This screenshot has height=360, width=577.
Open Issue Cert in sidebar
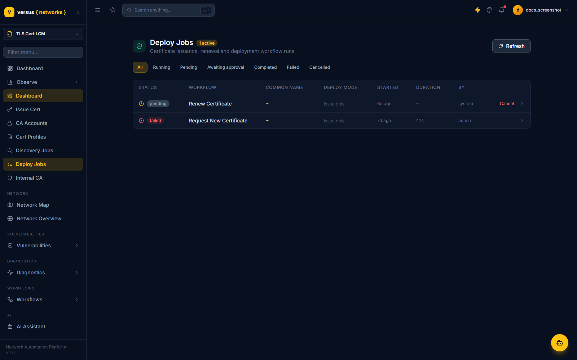(x=43, y=109)
